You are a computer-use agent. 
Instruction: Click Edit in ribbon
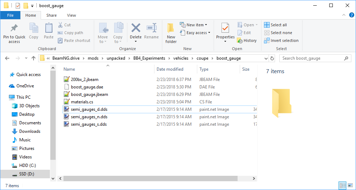point(244,33)
